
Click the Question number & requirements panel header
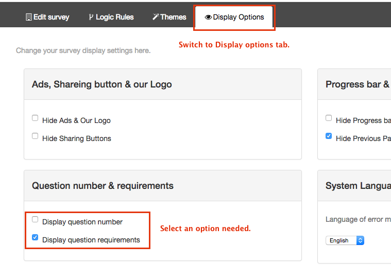click(103, 186)
